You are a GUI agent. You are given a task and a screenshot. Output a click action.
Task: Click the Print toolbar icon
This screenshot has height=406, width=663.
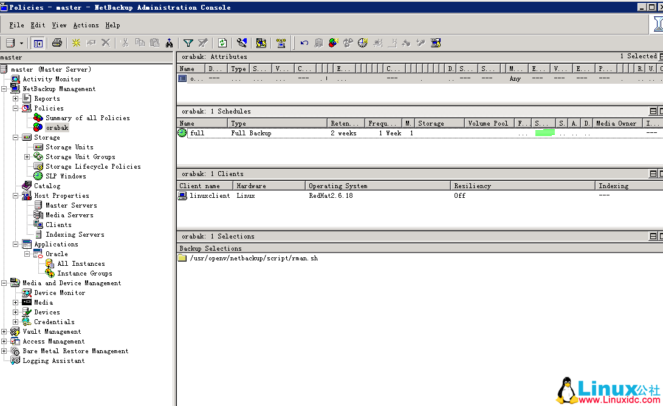pos(58,43)
